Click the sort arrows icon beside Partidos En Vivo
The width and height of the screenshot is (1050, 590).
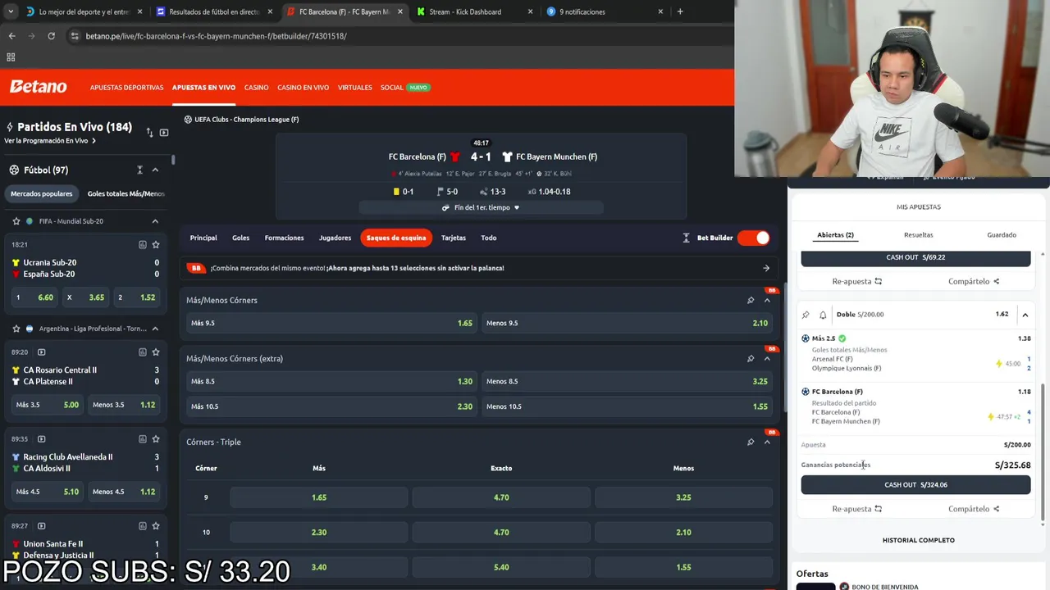click(149, 132)
